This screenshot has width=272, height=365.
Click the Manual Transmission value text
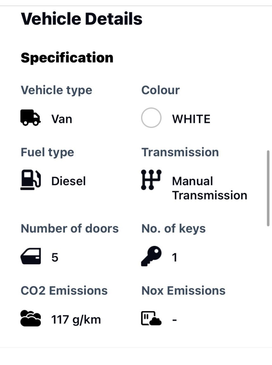click(x=209, y=188)
